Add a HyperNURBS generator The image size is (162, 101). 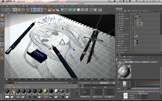(71, 10)
